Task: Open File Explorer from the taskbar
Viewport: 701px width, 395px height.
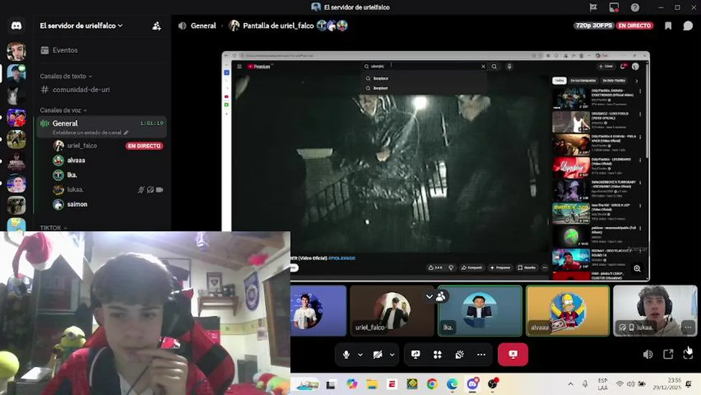Action: tap(372, 385)
